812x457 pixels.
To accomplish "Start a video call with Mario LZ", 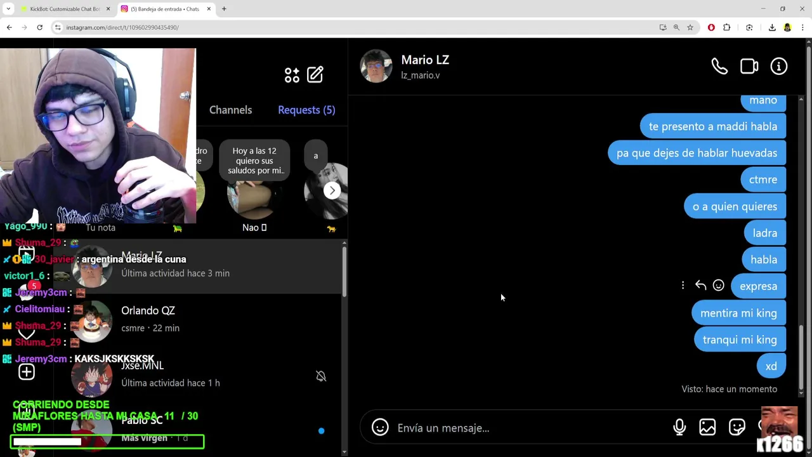I will click(x=749, y=66).
